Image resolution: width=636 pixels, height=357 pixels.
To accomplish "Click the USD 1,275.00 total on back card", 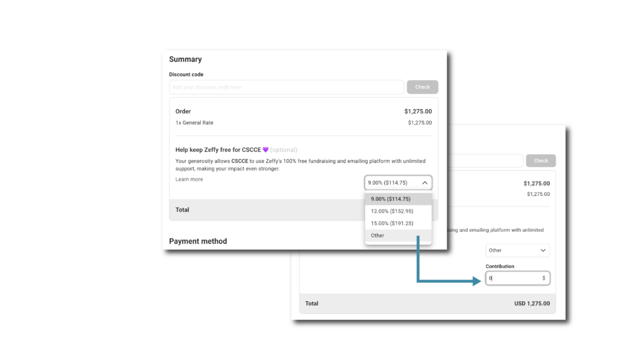I will click(x=532, y=303).
